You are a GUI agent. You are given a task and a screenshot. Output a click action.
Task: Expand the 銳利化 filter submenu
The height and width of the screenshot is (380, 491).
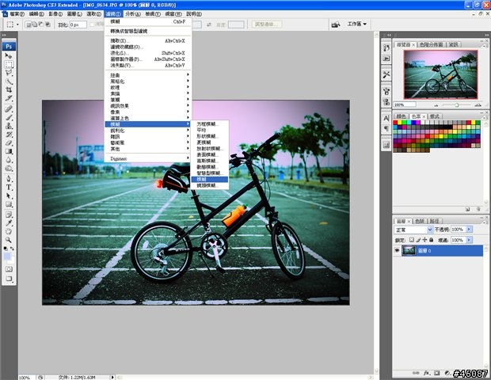[x=148, y=131]
